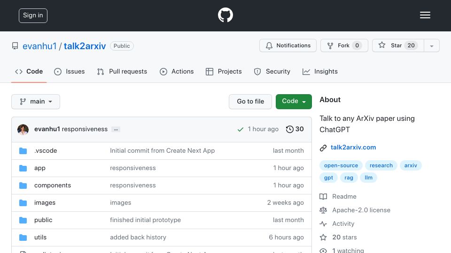Switch to the Issues tab

[x=70, y=71]
